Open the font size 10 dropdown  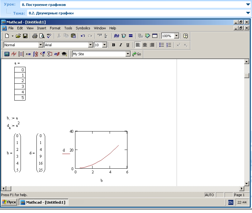pos(105,45)
